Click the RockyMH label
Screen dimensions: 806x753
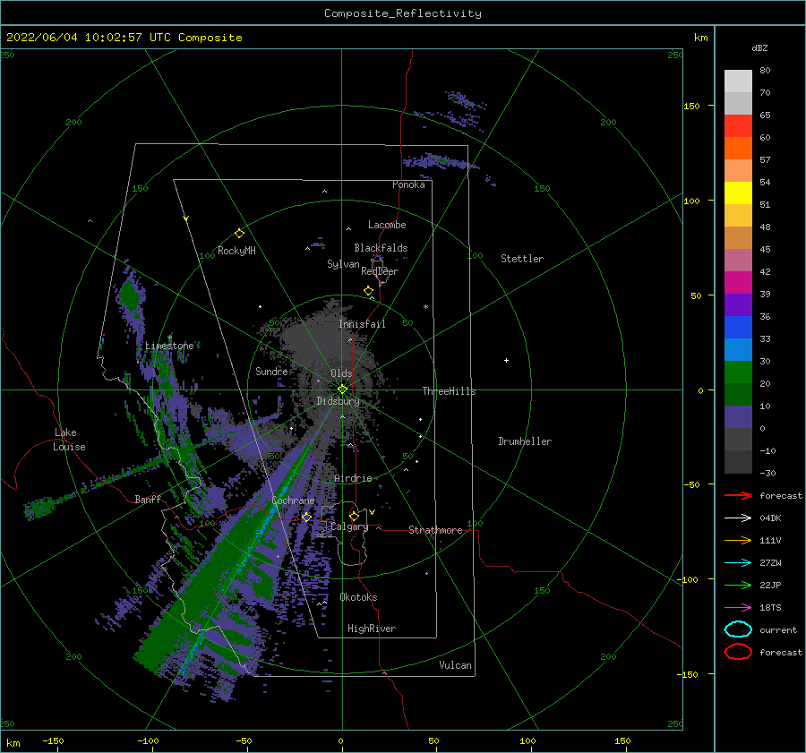(236, 251)
